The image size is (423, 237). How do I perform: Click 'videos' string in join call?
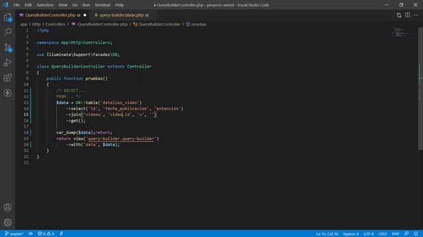pos(93,115)
